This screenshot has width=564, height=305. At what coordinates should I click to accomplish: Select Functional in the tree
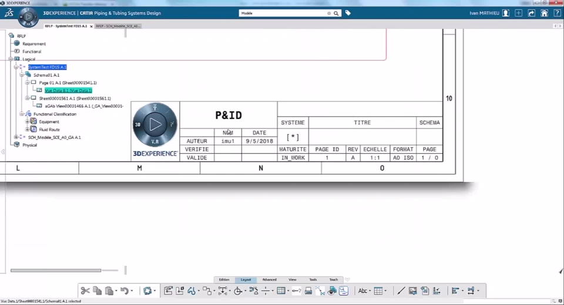click(32, 52)
